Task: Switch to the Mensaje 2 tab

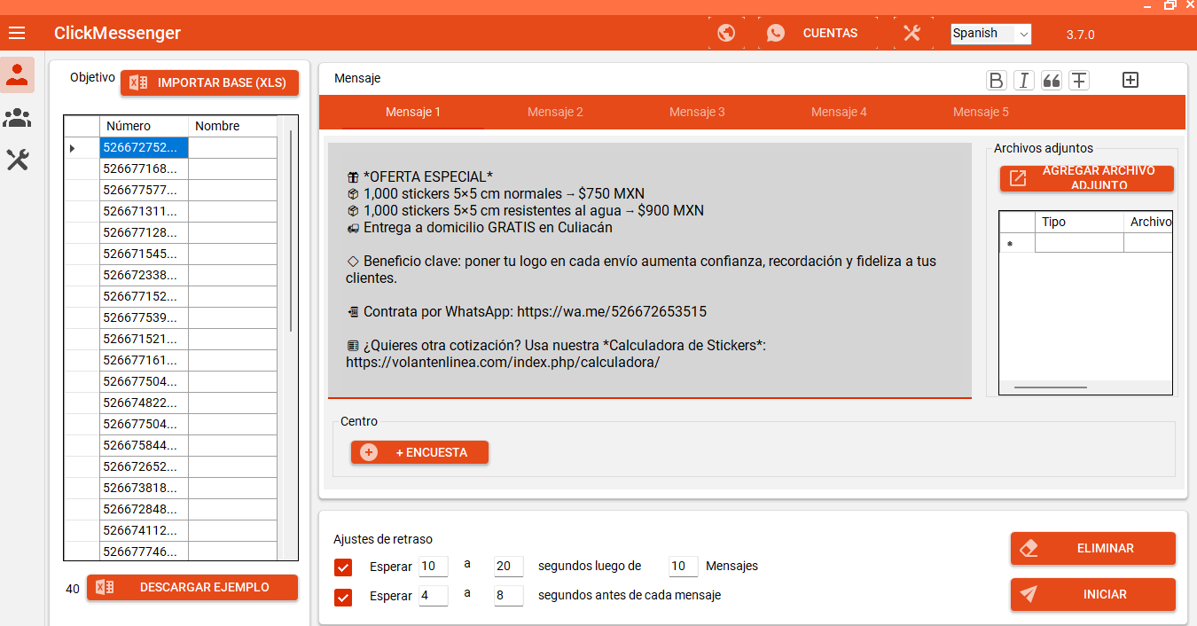Action: point(555,113)
